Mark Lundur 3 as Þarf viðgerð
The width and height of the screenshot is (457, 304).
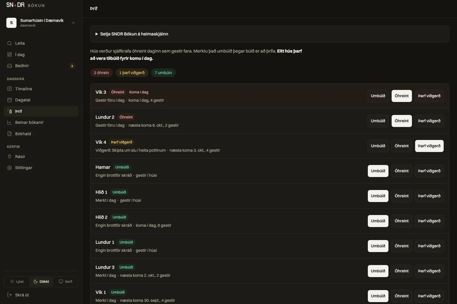(x=429, y=271)
